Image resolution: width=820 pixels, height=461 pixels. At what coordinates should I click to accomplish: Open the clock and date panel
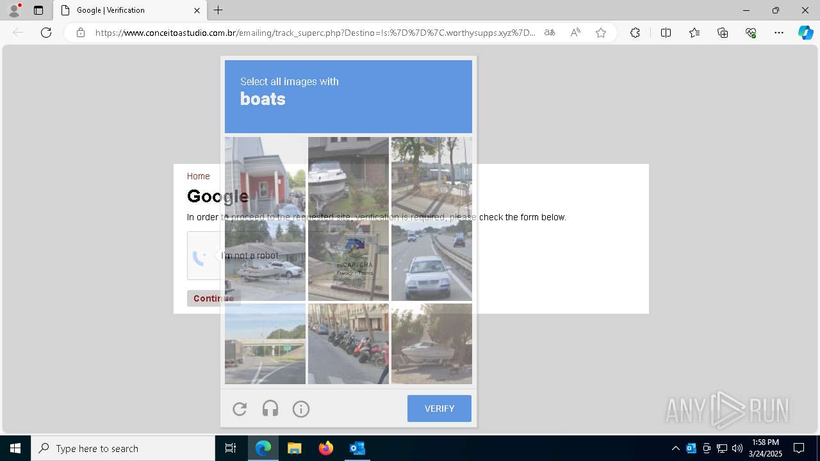pyautogui.click(x=765, y=448)
